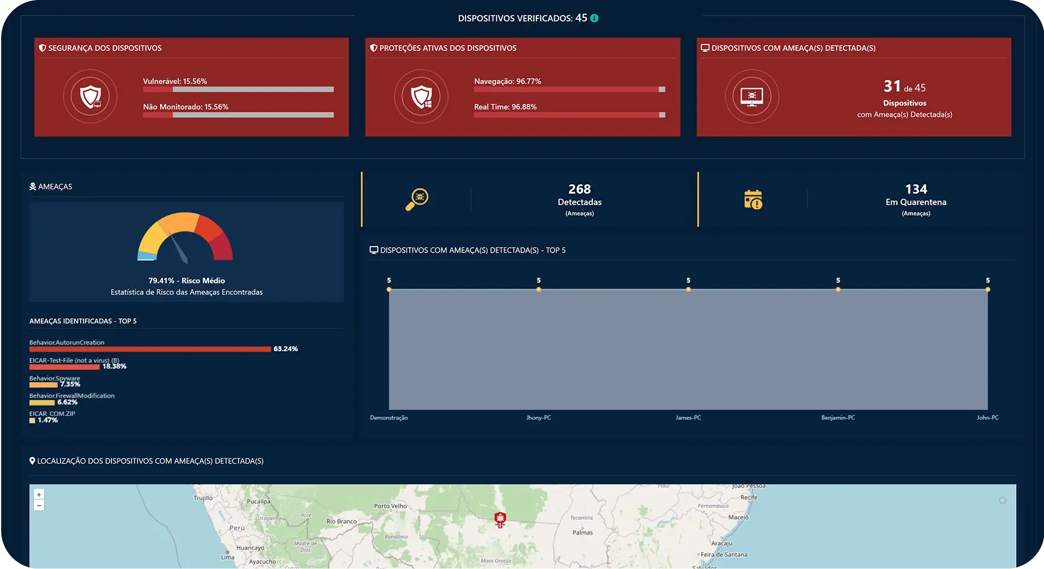Click Estatística de Risco das Ameaças Encontradas text
1044x569 pixels.
coord(187,292)
